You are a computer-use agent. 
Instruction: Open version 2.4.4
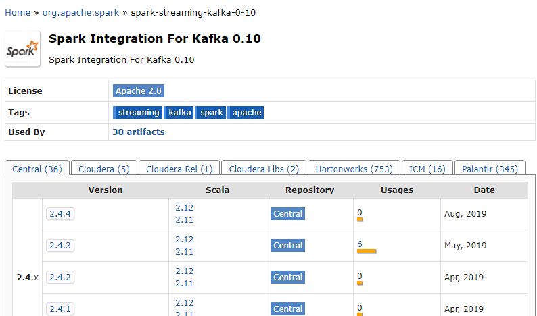(x=60, y=214)
